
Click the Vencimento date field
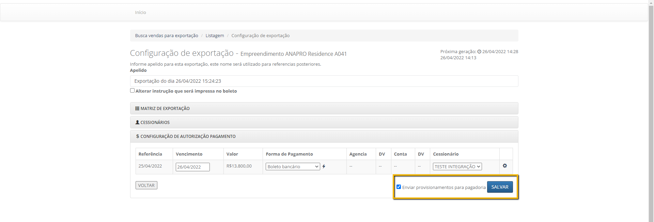tap(192, 167)
